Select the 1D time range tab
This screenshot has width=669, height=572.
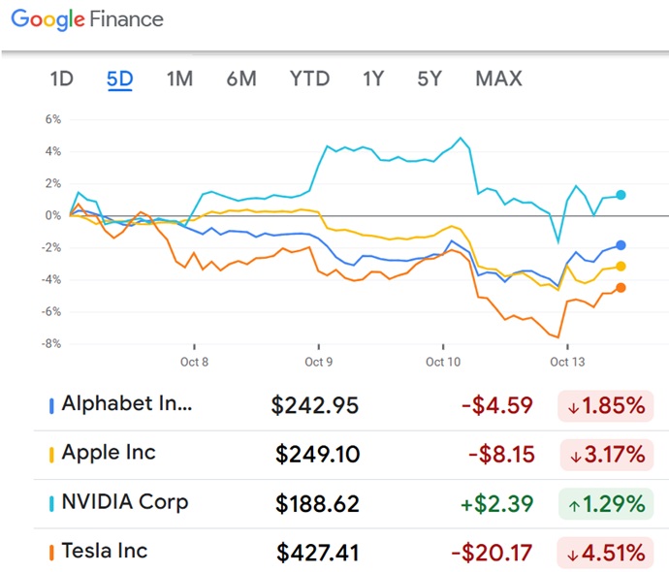click(62, 79)
